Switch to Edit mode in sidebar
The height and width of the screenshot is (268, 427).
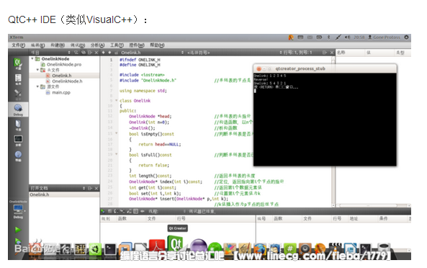[18, 79]
